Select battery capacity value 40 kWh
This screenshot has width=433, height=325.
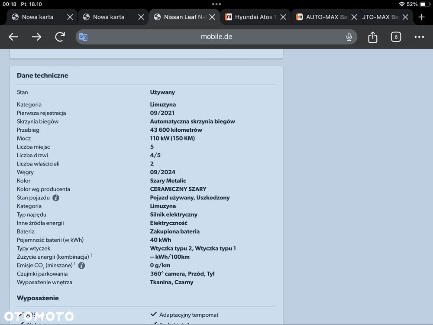(161, 240)
